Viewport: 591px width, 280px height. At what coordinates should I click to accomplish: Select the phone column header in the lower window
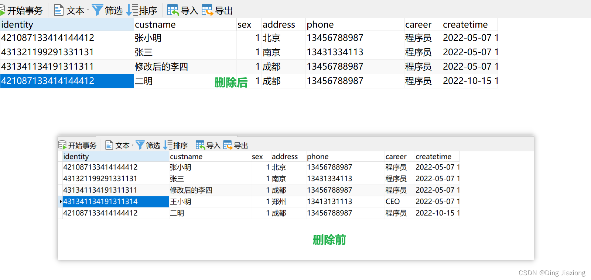pos(345,157)
